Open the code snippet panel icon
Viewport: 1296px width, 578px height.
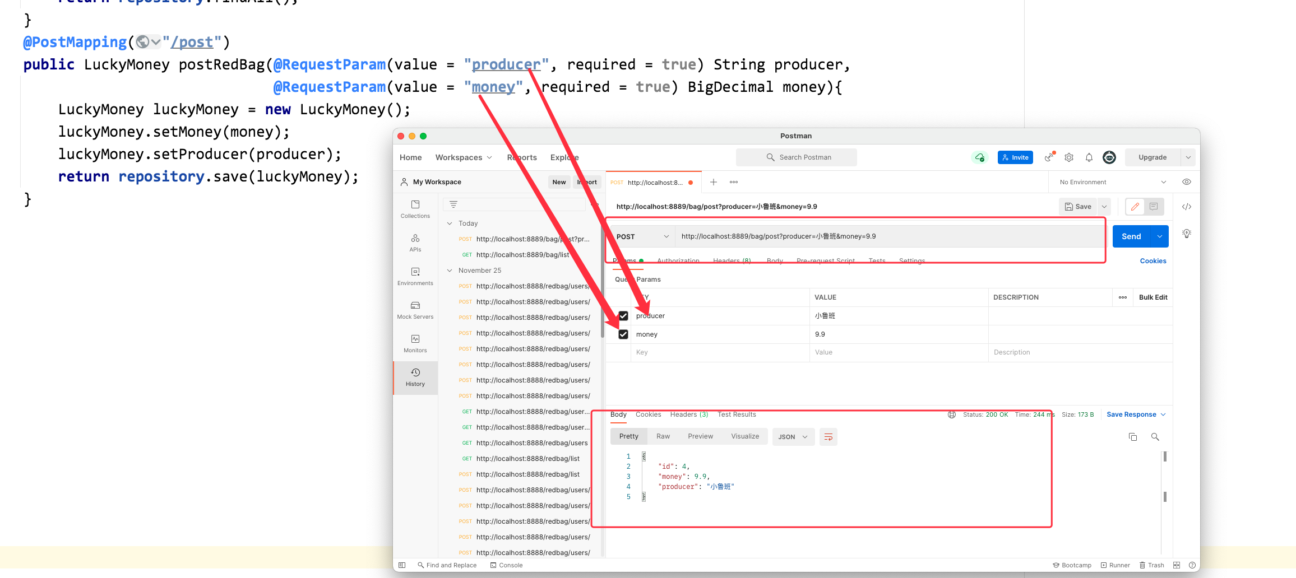(x=1187, y=207)
